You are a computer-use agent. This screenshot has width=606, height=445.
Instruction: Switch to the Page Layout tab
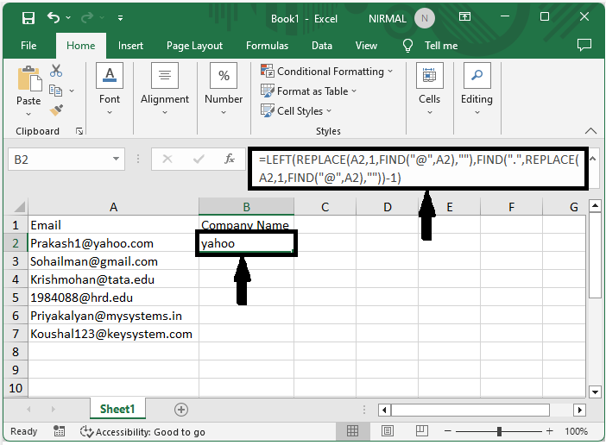point(194,46)
